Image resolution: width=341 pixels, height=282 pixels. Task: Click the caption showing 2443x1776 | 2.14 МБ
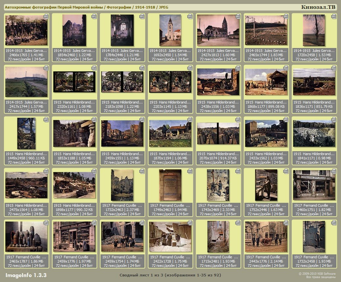coord(266,261)
